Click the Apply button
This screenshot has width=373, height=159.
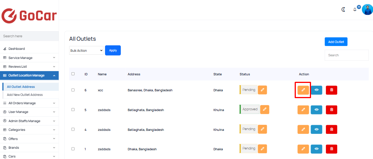[113, 51]
